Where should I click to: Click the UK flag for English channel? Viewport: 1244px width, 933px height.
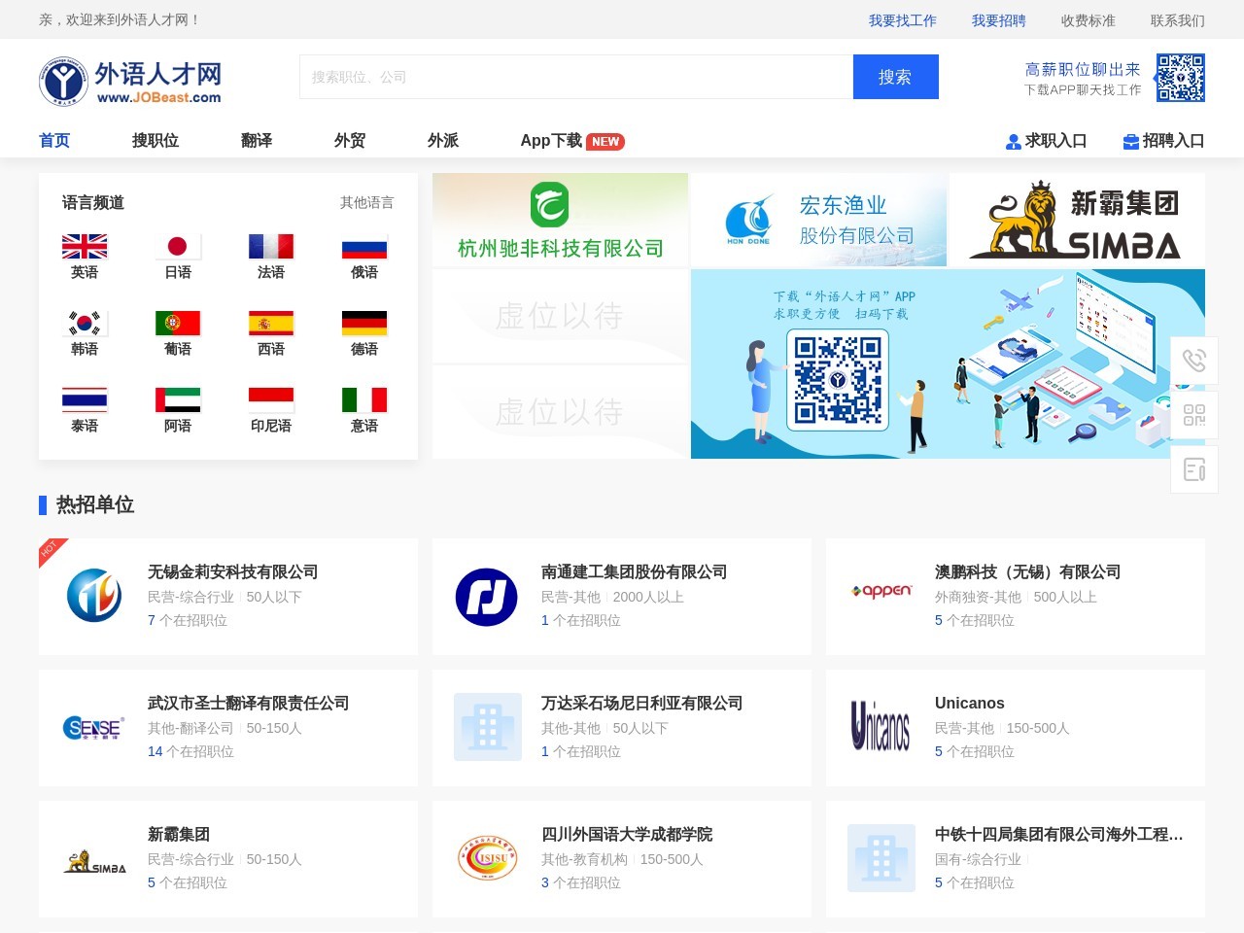85,247
